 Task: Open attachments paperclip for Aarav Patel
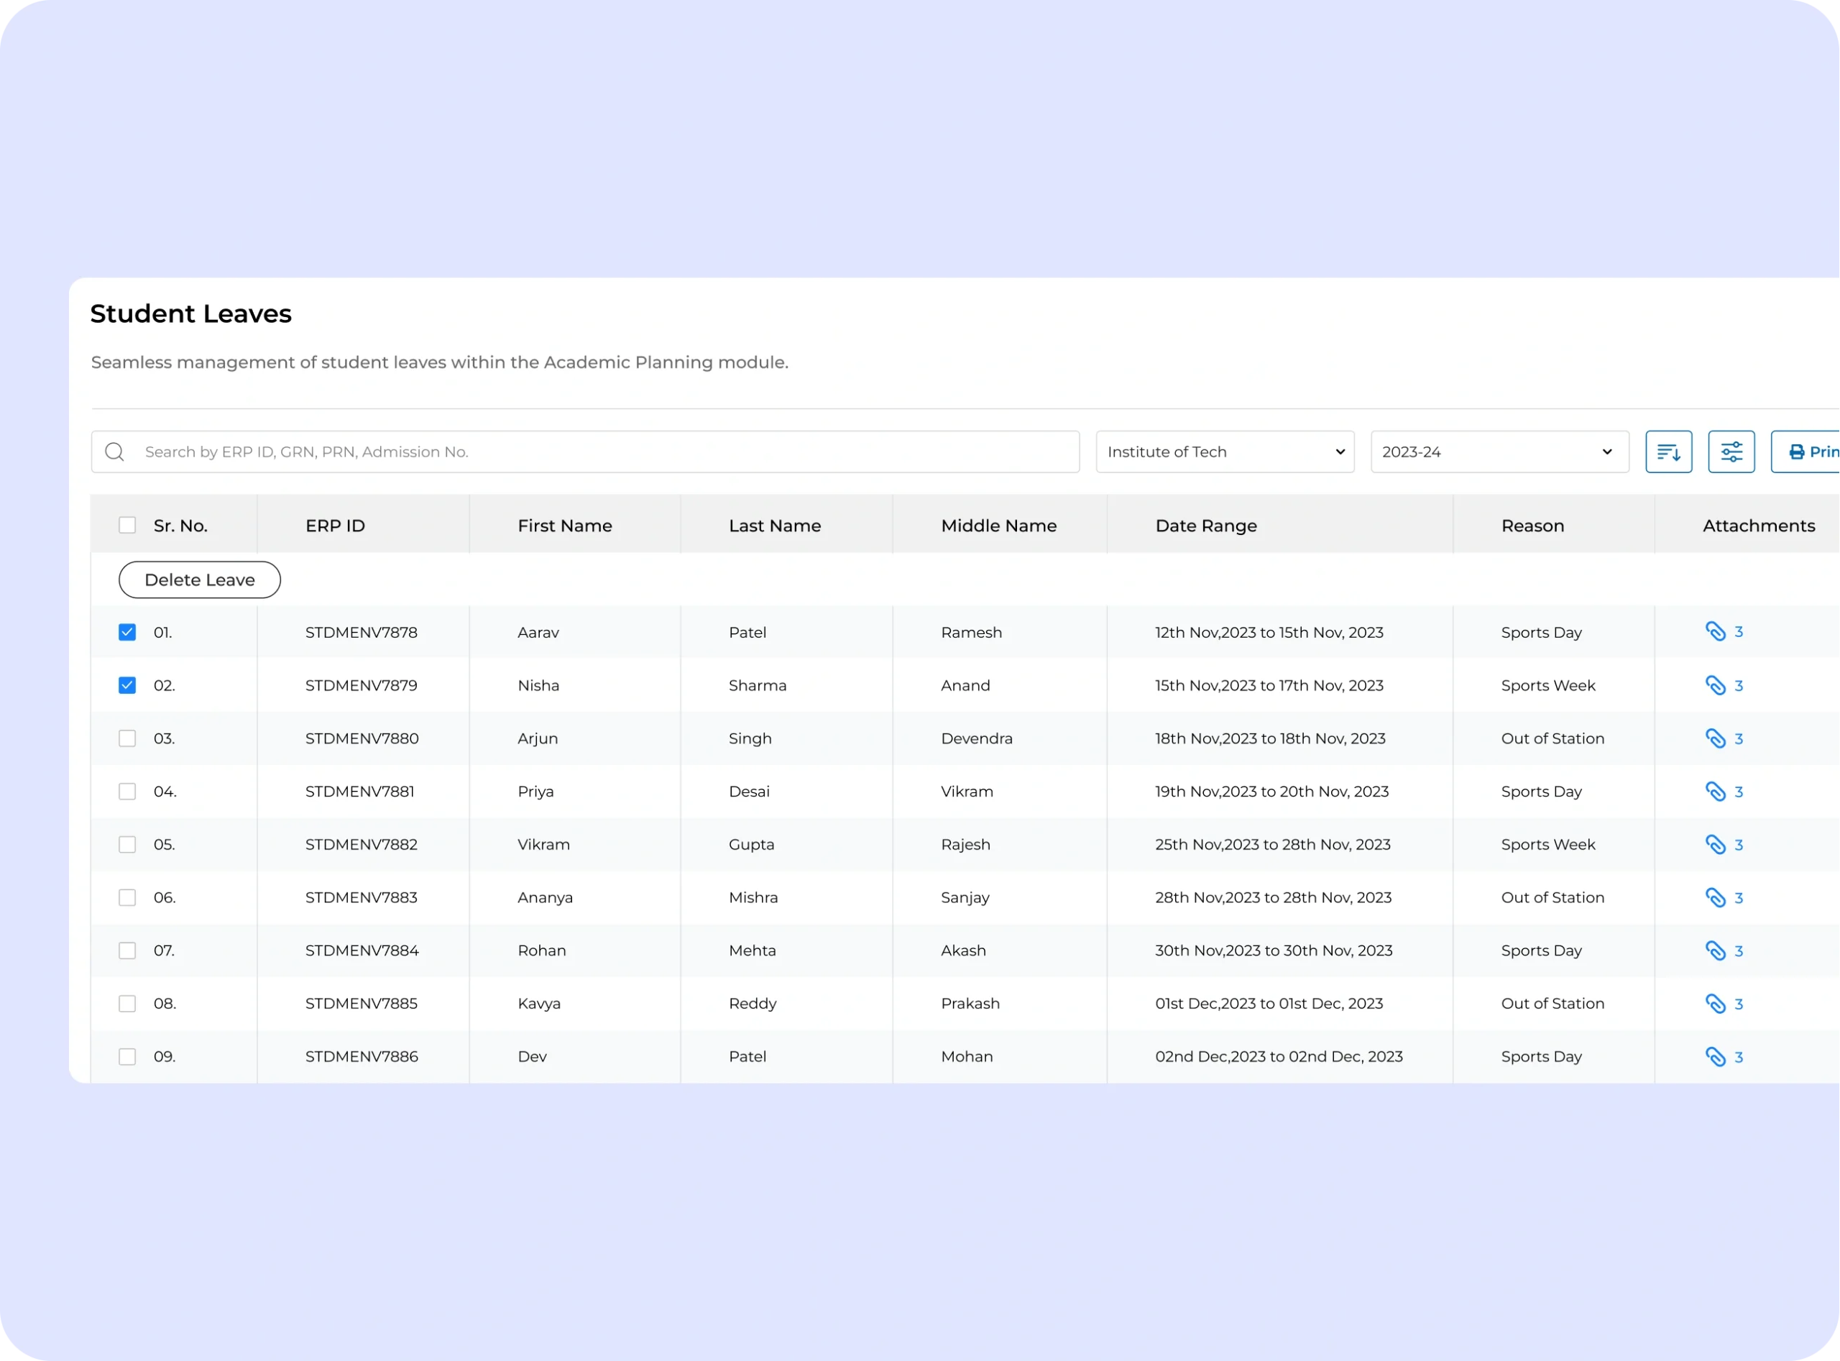tap(1715, 632)
